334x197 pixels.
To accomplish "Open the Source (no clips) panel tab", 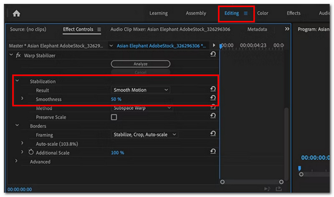I will tap(28, 29).
